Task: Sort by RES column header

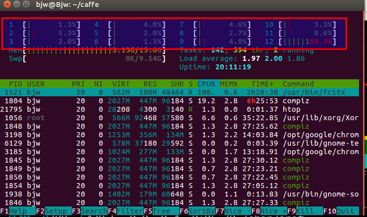Action: (150, 84)
